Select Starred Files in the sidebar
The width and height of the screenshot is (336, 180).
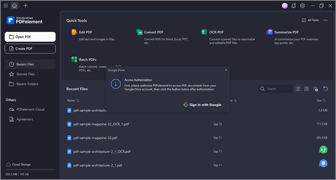click(x=25, y=74)
